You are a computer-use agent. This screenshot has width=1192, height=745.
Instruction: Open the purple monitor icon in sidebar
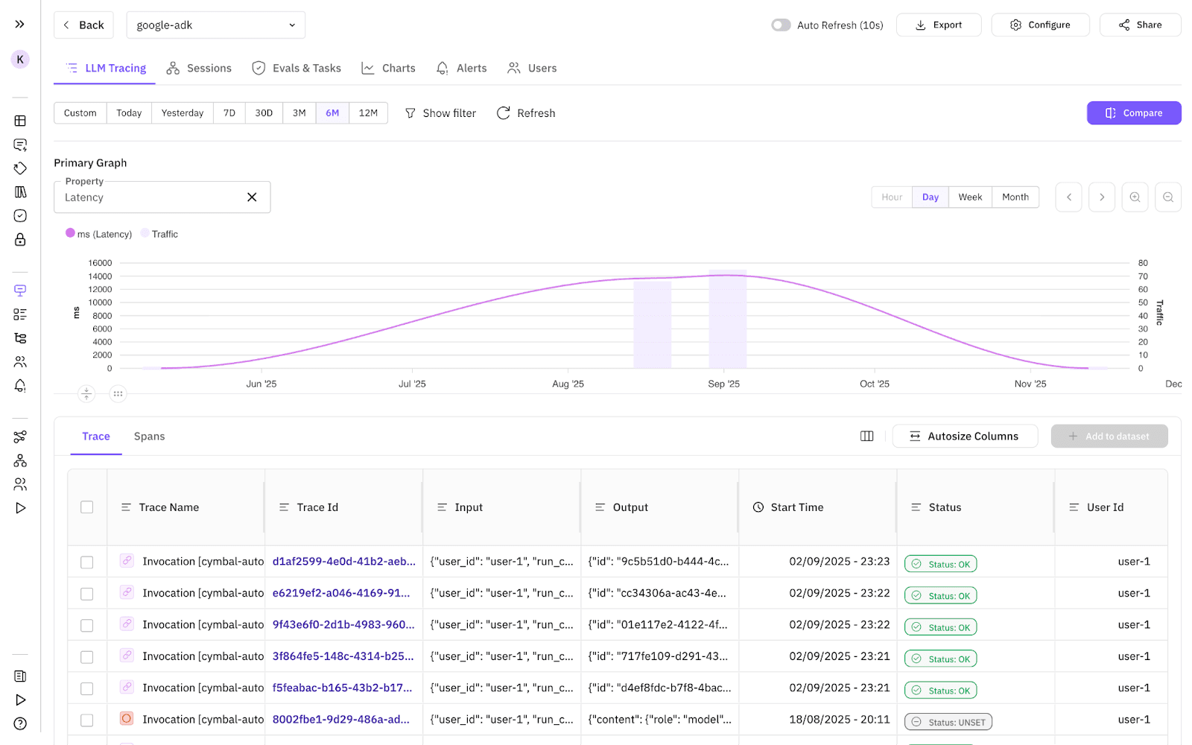(20, 291)
